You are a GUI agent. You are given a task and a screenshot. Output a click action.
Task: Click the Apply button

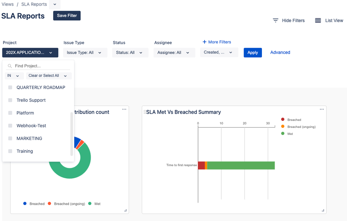[x=253, y=52]
